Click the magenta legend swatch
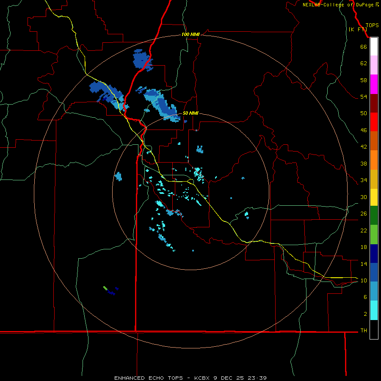This screenshot has width=381, height=381. [x=374, y=84]
